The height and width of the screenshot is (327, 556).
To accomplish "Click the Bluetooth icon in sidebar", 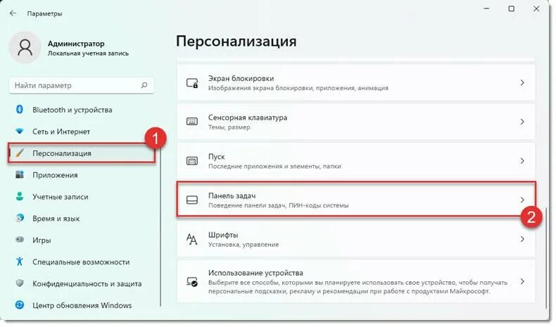I will tap(20, 110).
